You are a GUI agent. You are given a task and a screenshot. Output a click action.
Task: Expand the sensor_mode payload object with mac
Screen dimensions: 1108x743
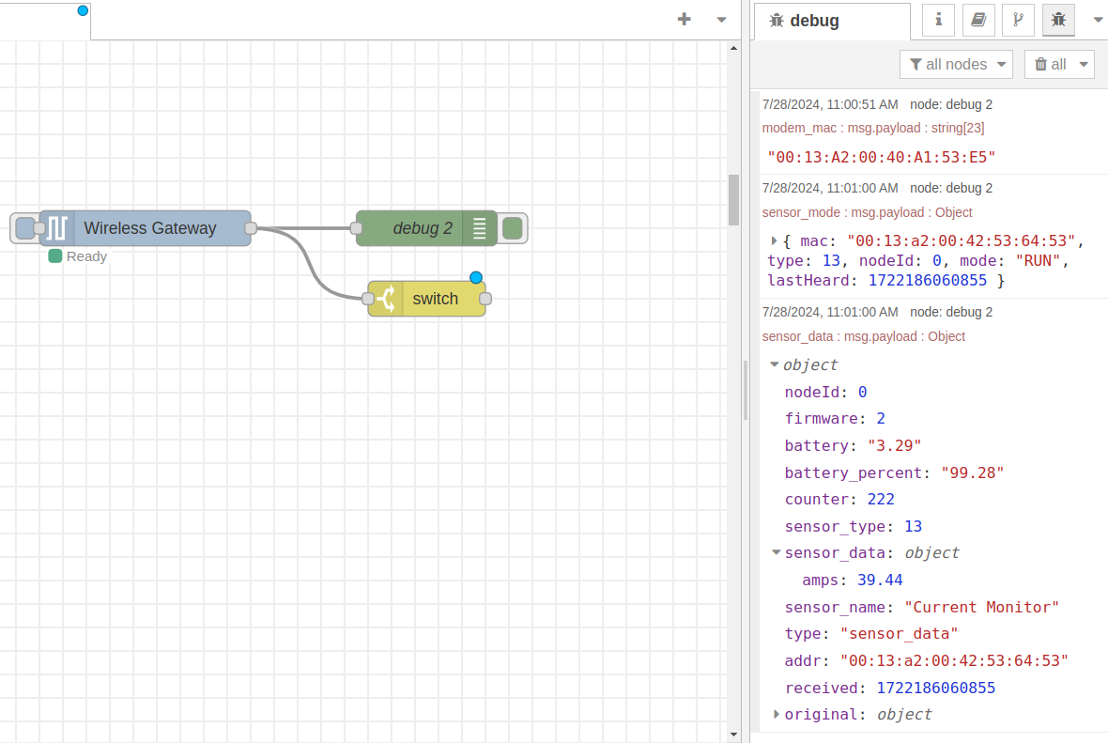[x=774, y=241]
